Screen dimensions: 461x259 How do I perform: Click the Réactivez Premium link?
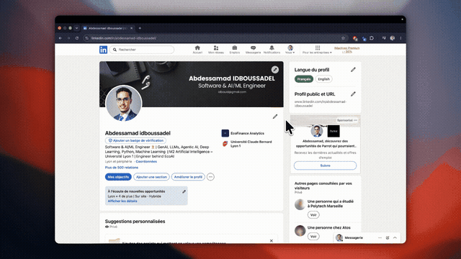[x=347, y=50]
